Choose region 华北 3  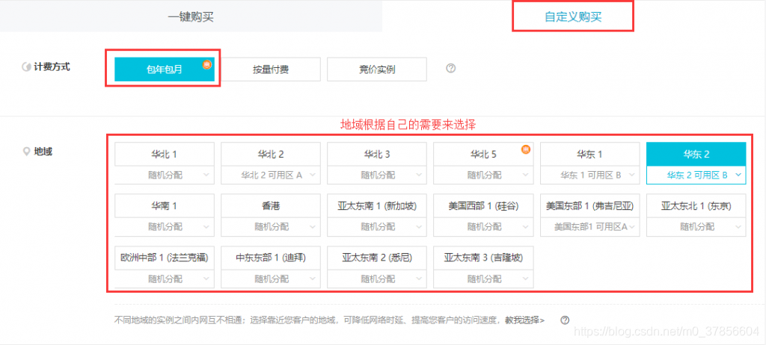point(377,154)
